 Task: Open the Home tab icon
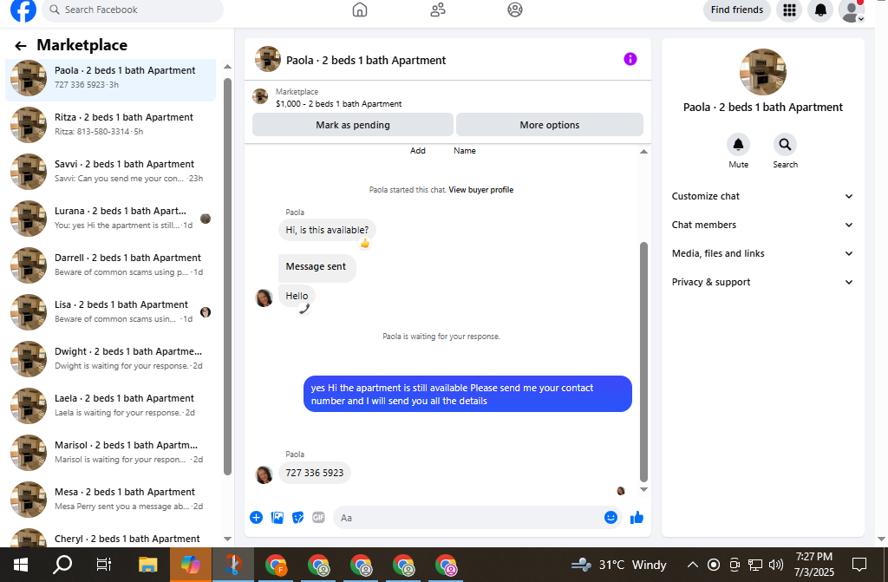(360, 10)
